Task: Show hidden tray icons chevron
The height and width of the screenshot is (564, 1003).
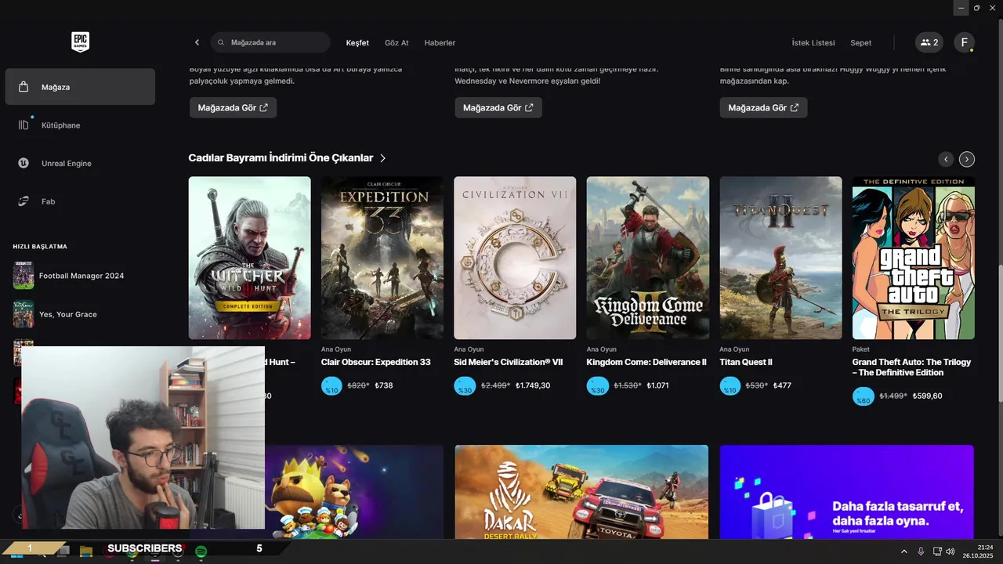Action: [x=904, y=551]
